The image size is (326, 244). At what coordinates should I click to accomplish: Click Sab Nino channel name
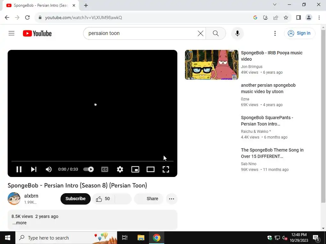click(249, 164)
